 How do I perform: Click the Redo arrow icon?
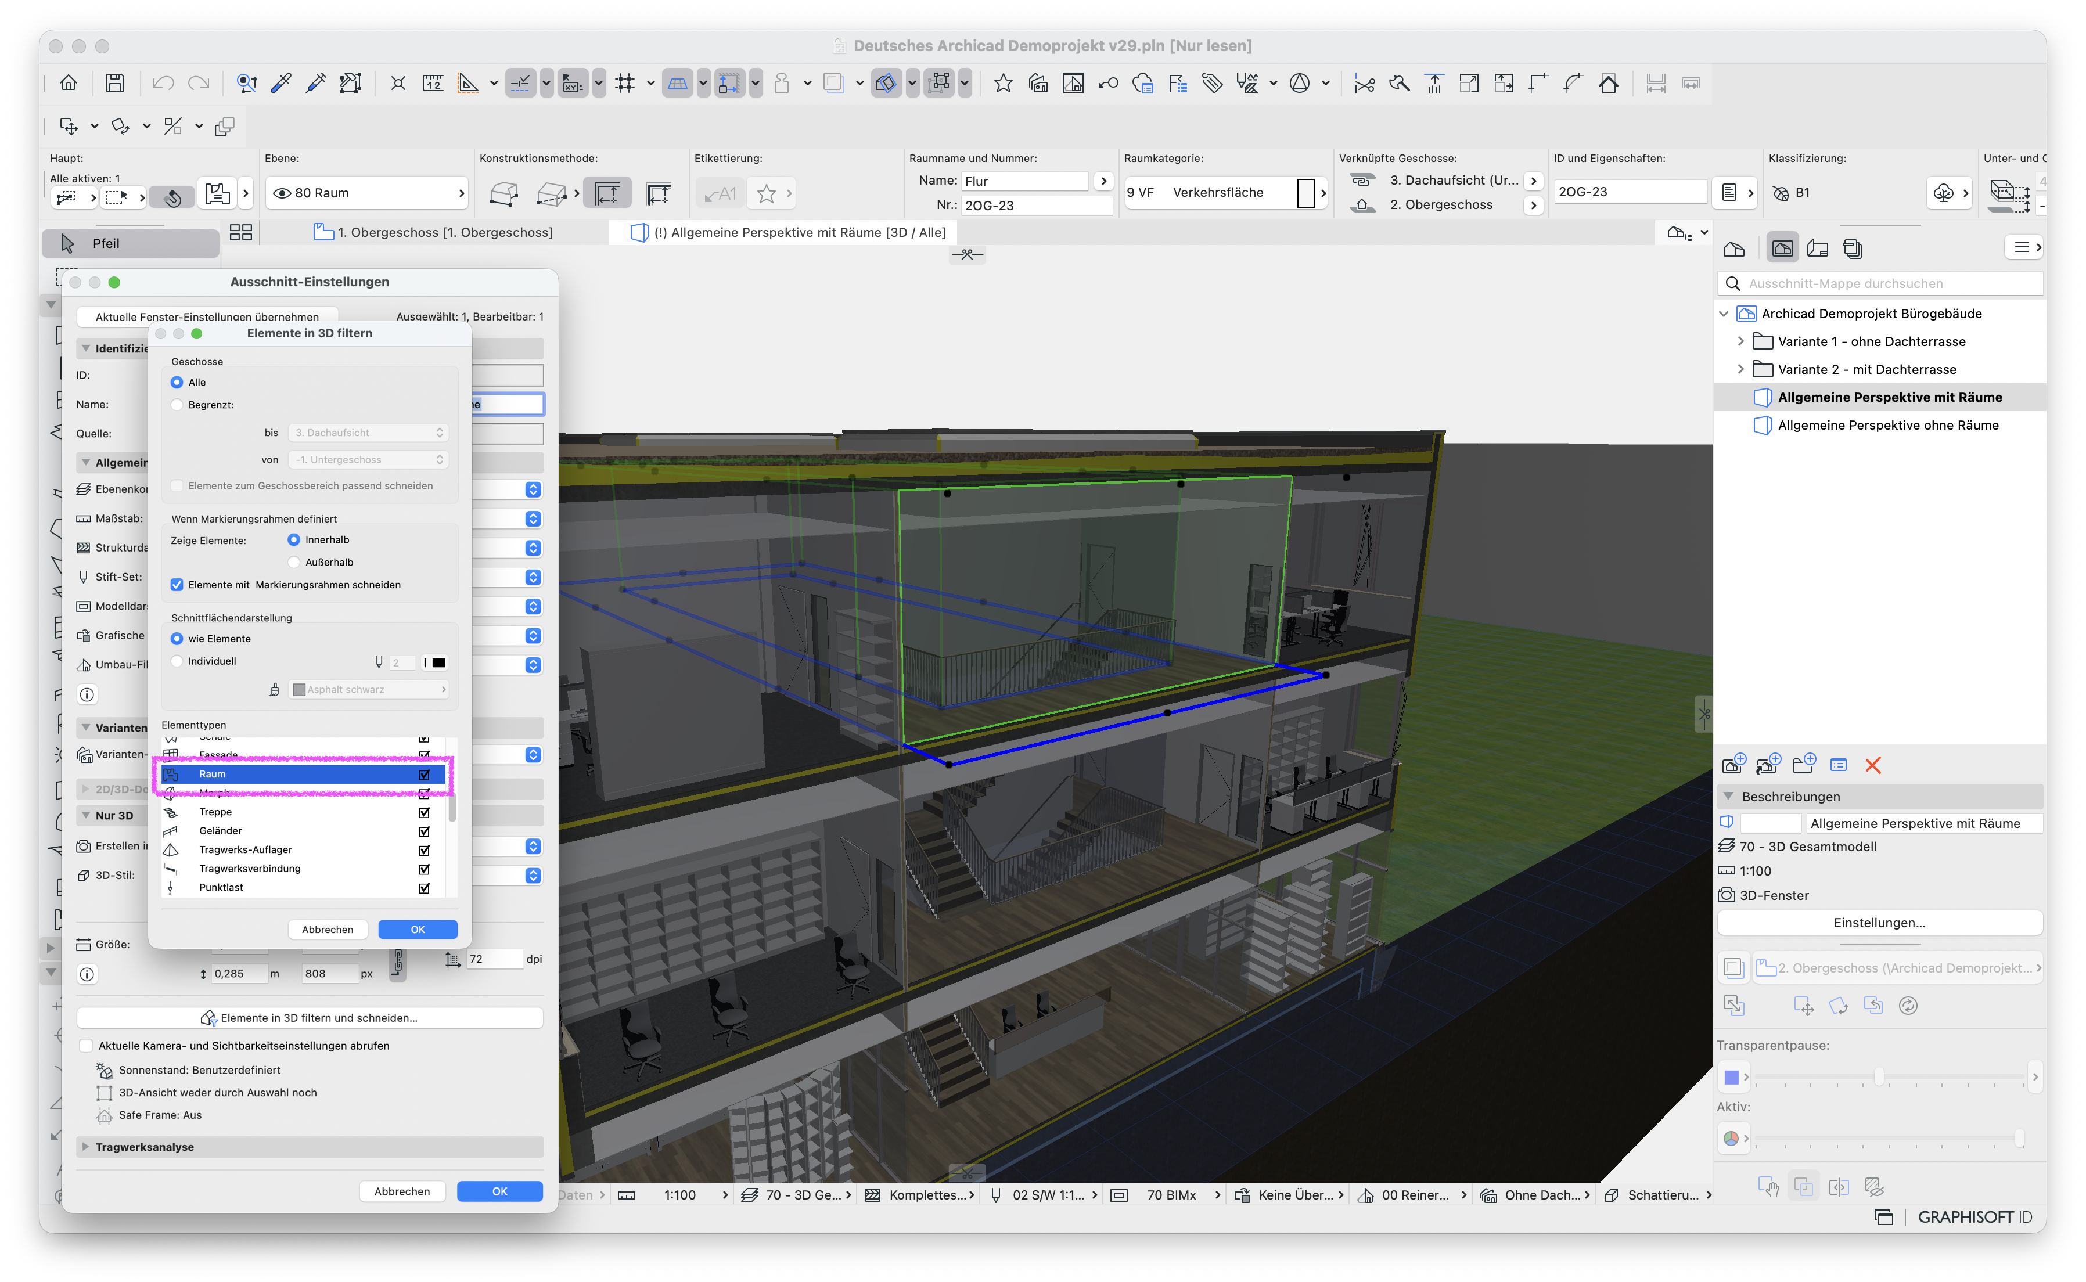[199, 83]
